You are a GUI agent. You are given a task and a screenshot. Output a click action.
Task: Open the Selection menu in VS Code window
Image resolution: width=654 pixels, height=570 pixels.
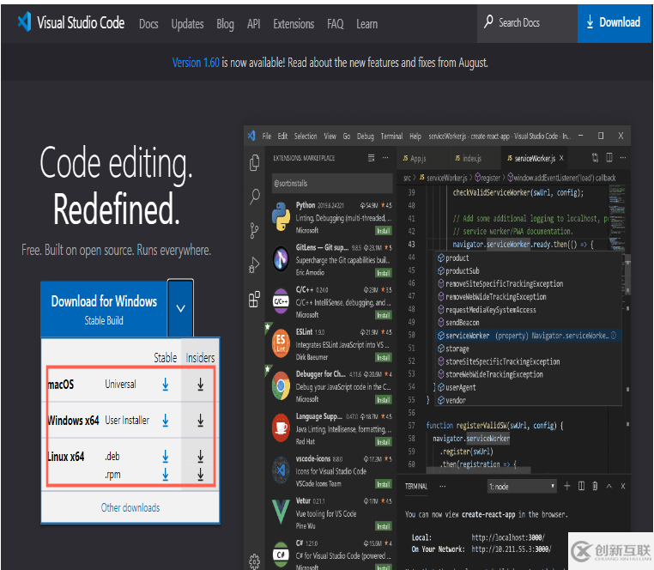(306, 136)
